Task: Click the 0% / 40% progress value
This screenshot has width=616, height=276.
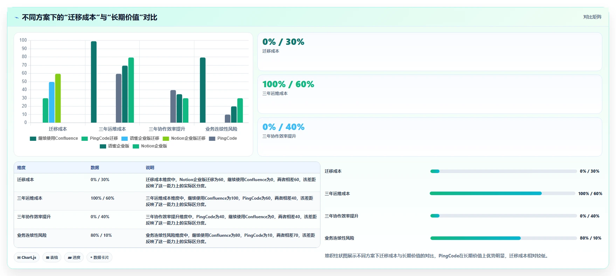Action: click(x=589, y=216)
